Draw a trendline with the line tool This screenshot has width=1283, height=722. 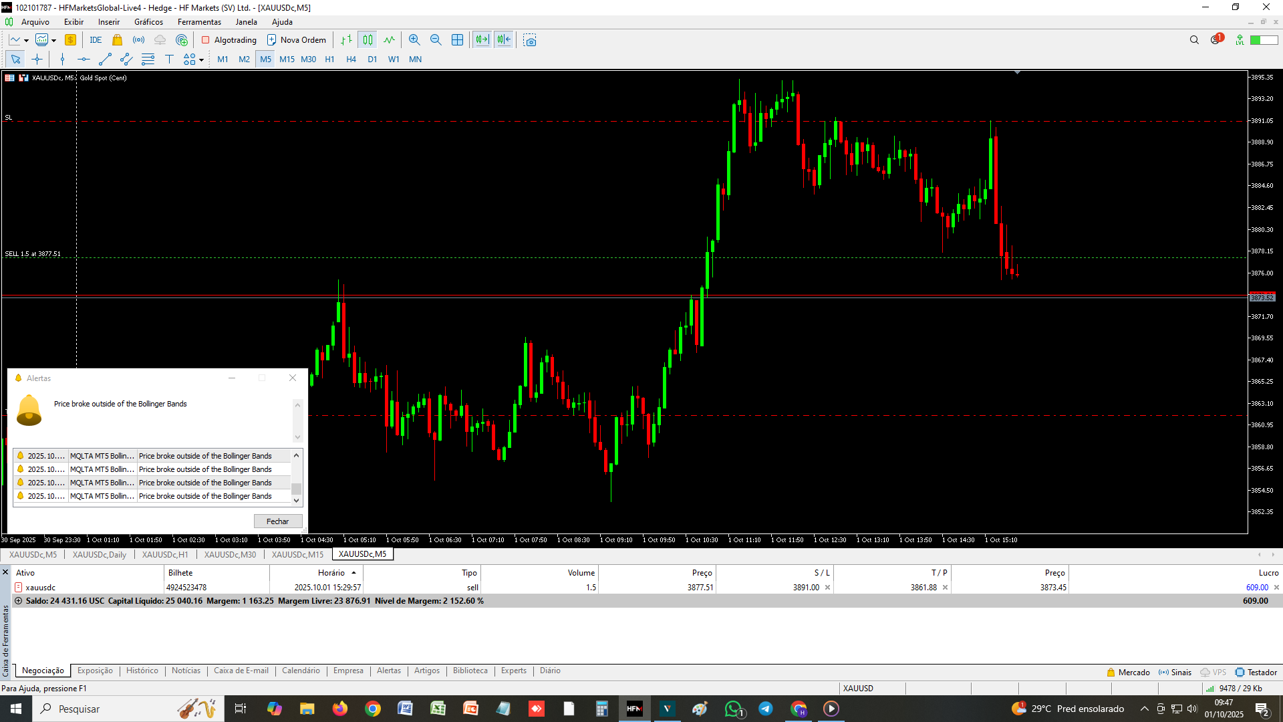coord(105,59)
